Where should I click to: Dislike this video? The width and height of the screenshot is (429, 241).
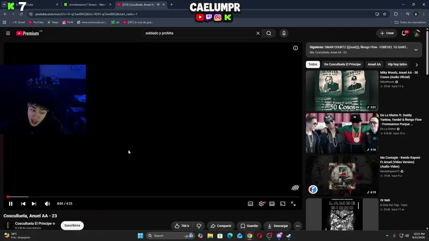point(199,226)
